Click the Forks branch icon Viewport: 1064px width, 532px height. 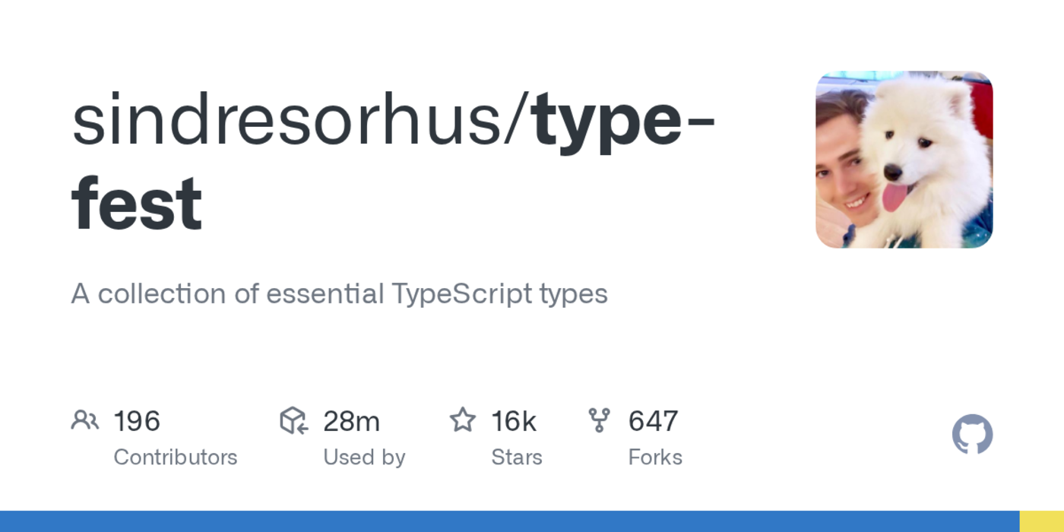599,420
